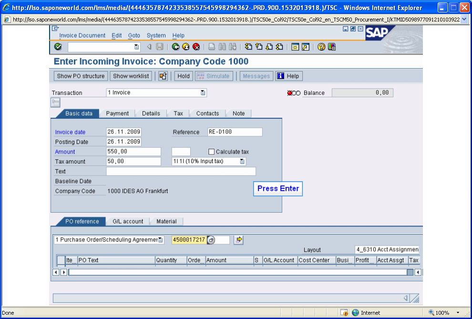Click the First Page icon
The image size is (472, 319).
[248, 47]
